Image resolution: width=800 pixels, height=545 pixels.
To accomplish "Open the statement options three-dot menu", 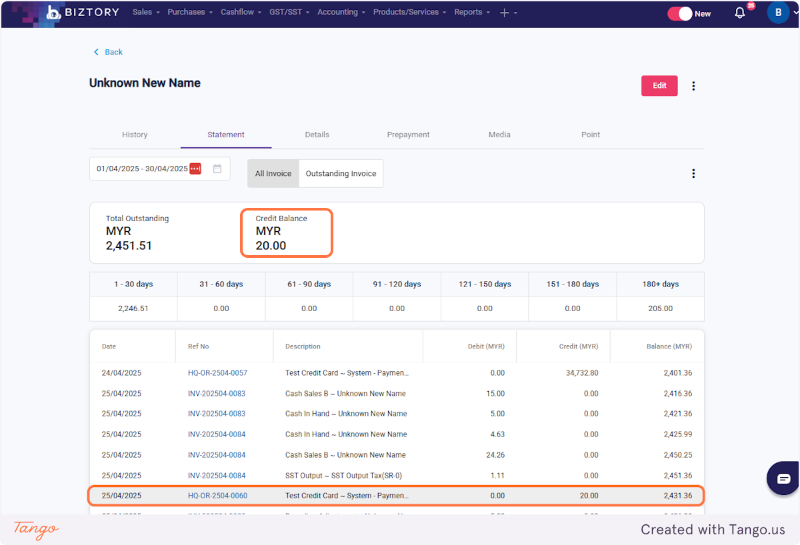I will pos(693,173).
